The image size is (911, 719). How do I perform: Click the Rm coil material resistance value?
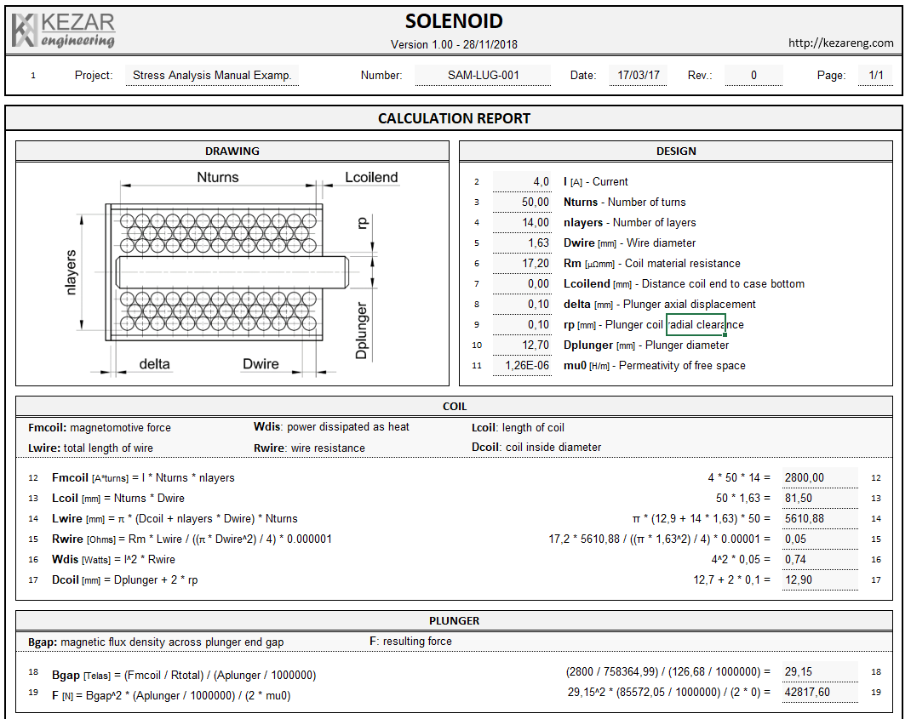[523, 264]
